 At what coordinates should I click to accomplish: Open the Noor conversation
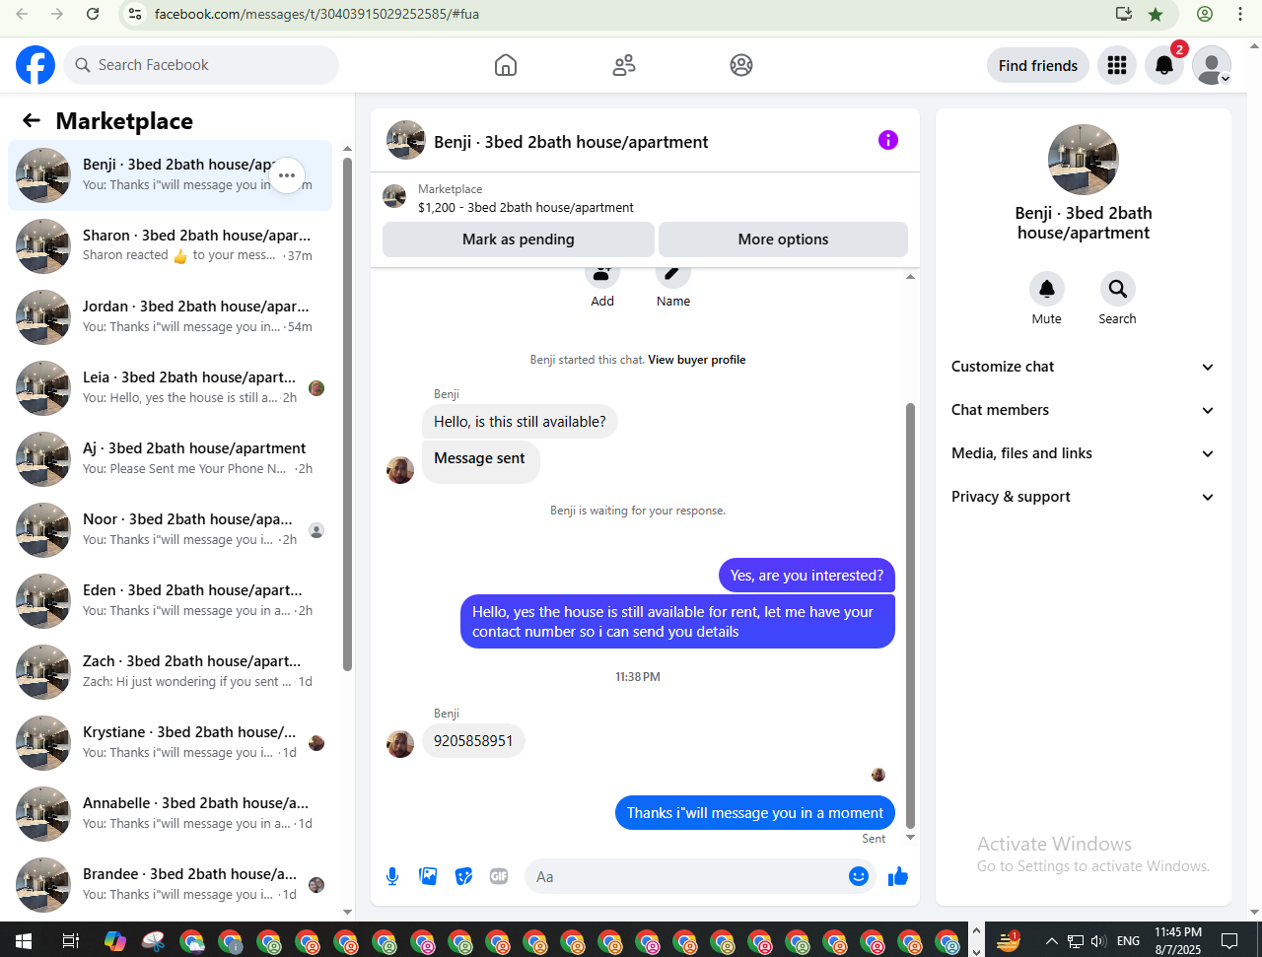pos(171,530)
